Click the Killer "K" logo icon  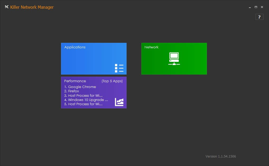[7, 7]
